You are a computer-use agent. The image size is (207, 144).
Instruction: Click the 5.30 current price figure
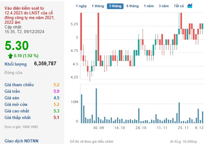pos(17,46)
